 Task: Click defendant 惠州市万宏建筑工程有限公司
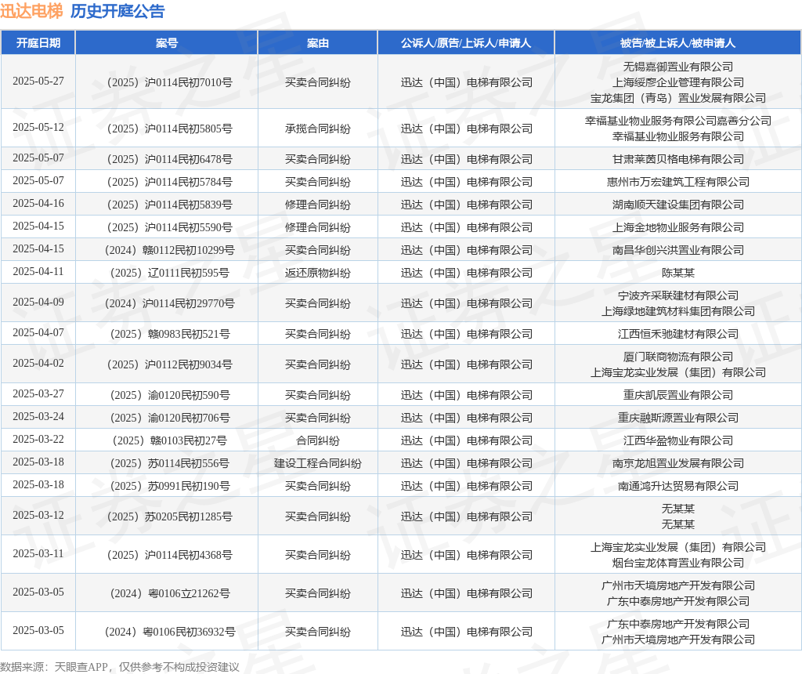coord(677,182)
